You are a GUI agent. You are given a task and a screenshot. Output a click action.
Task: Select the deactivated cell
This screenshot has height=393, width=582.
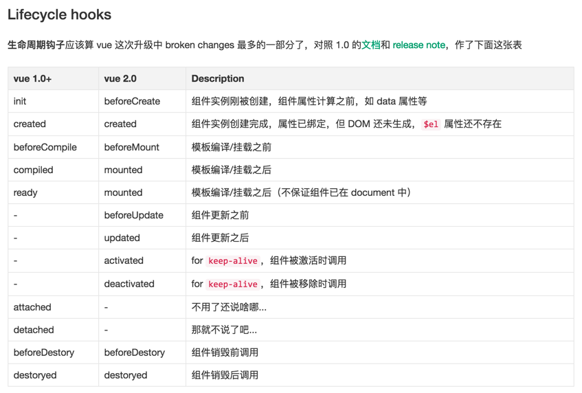tap(129, 284)
